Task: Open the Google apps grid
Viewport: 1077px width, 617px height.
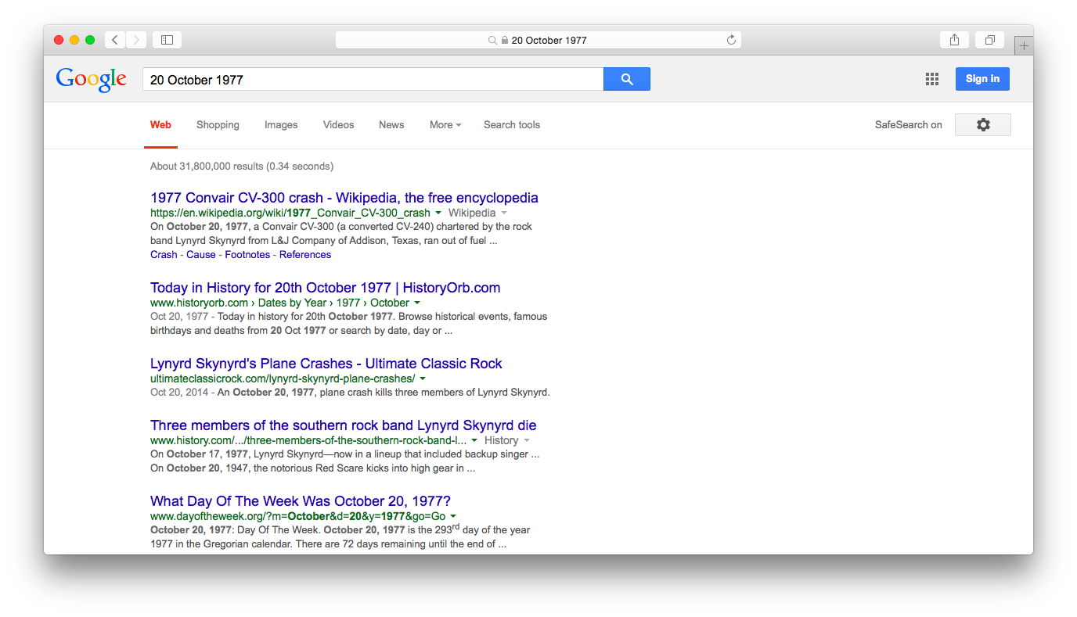Action: click(932, 79)
